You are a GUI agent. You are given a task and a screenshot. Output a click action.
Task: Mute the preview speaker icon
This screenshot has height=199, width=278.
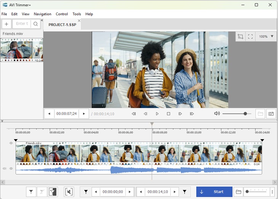click(217, 113)
